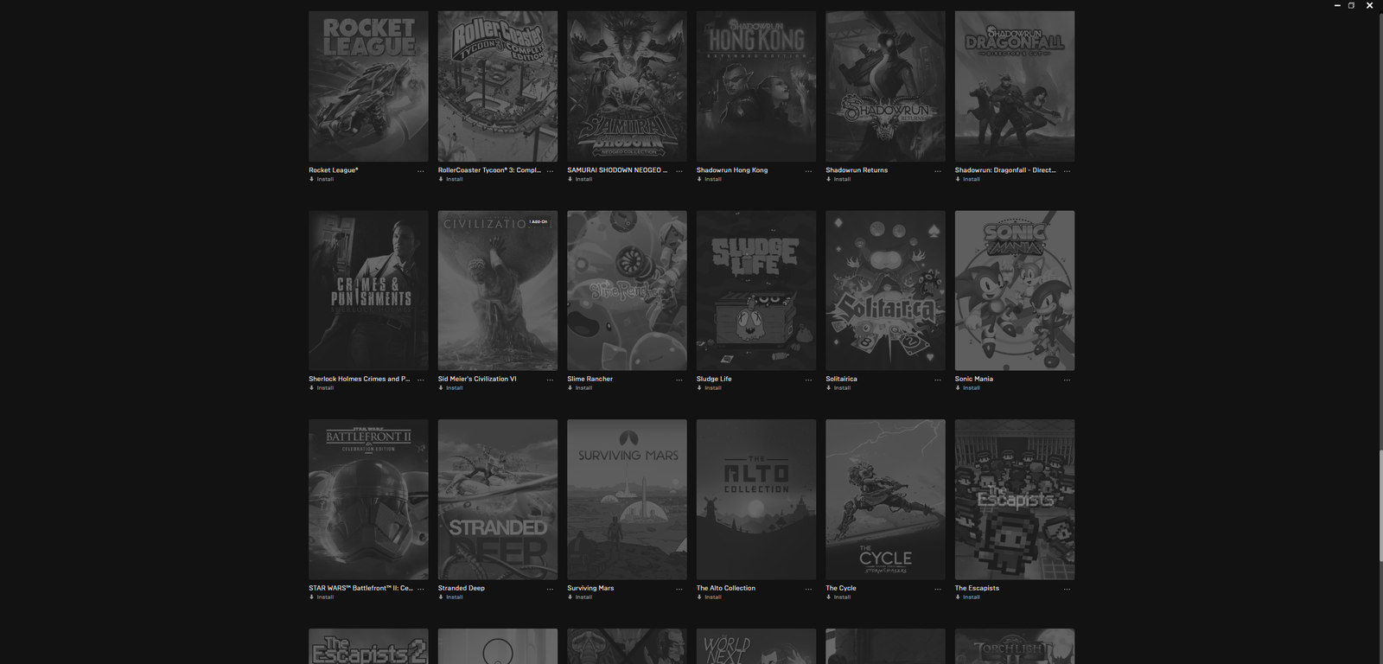Image resolution: width=1383 pixels, height=664 pixels.
Task: Install Samurai Shodown NeoGeo Collection
Action: (580, 179)
